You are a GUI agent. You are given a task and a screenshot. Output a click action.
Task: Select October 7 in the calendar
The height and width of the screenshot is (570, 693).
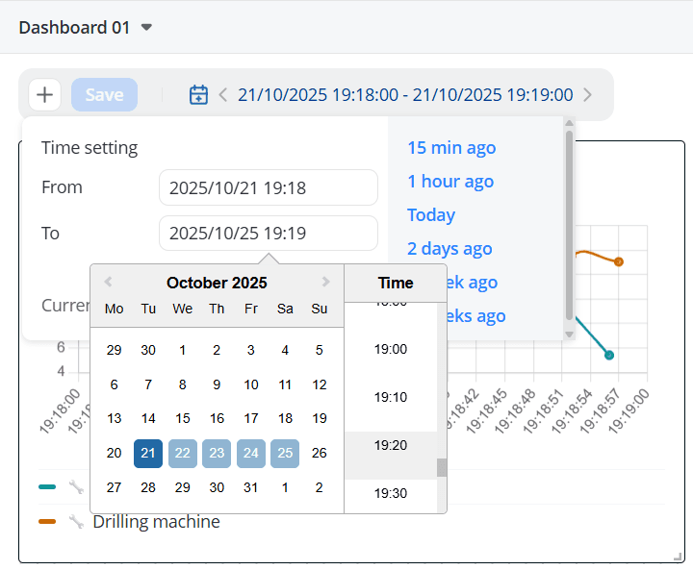pyautogui.click(x=148, y=385)
